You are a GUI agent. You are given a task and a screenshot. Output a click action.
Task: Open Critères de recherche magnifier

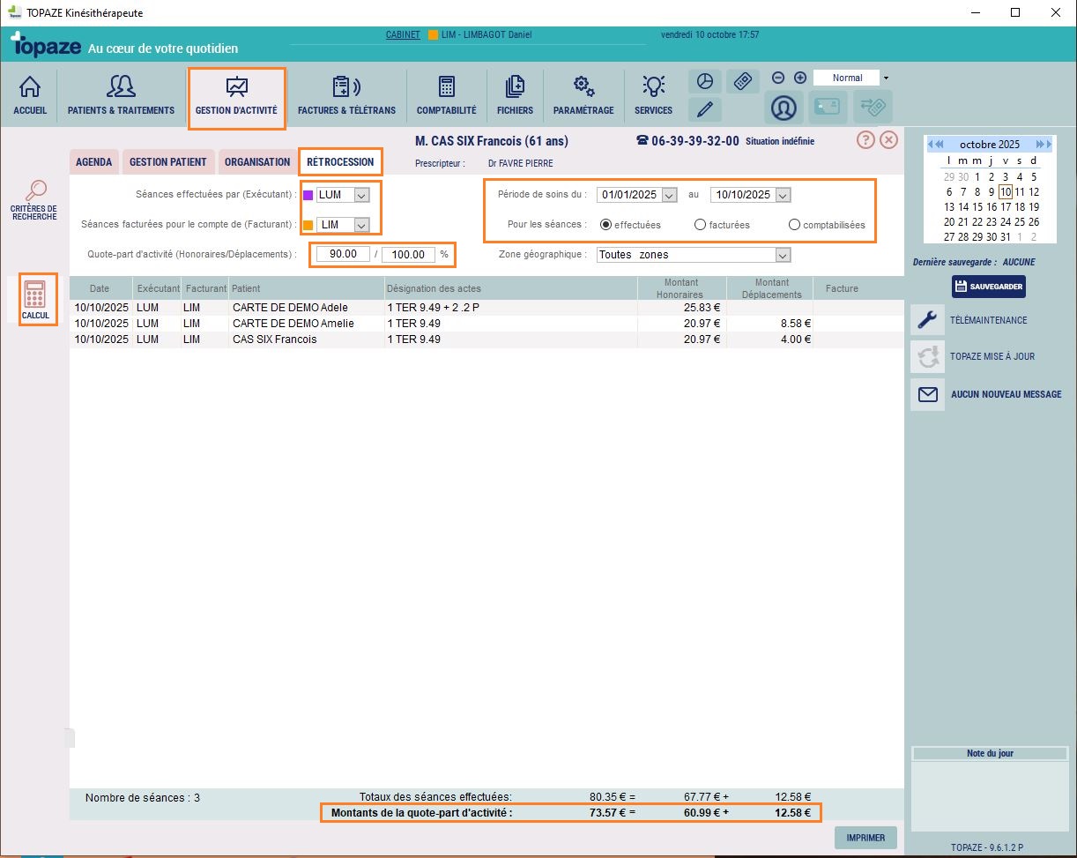[35, 200]
